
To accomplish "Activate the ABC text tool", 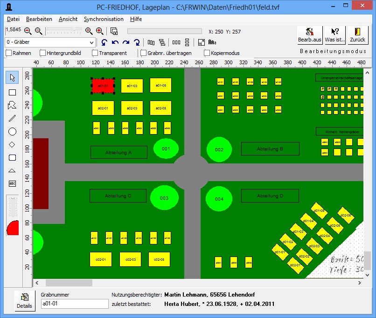I will 13,183.
